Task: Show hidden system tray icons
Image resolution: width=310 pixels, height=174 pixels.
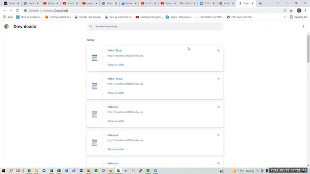Action: 257,171
